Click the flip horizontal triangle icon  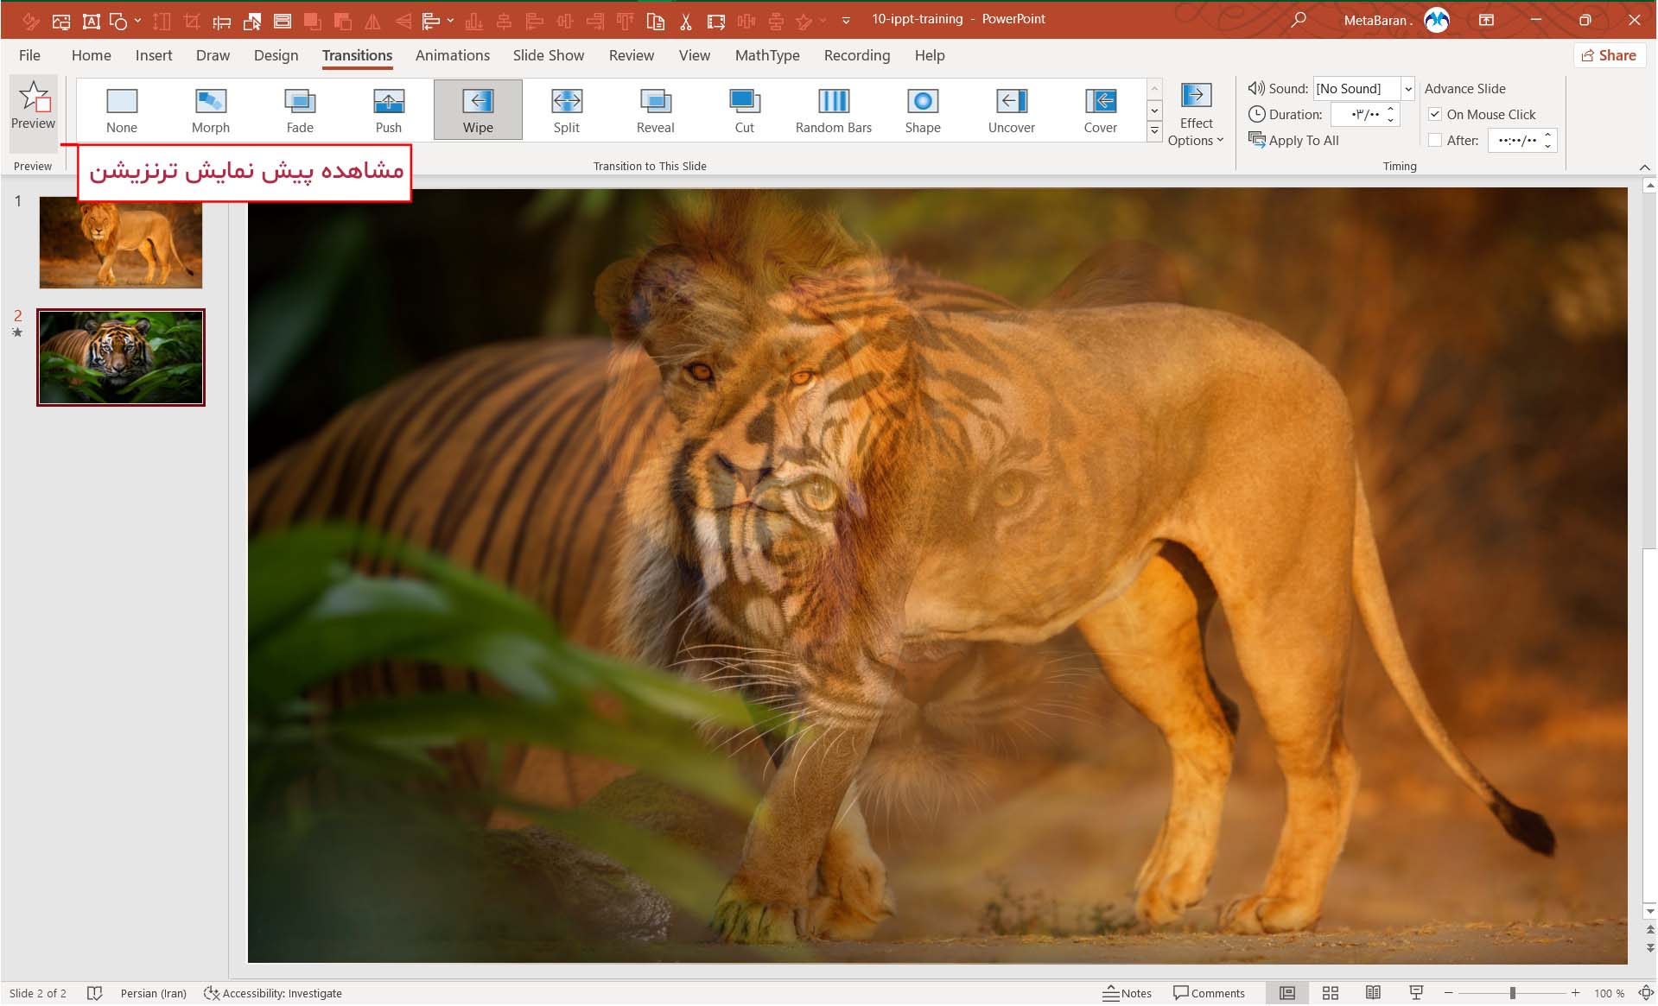372,21
